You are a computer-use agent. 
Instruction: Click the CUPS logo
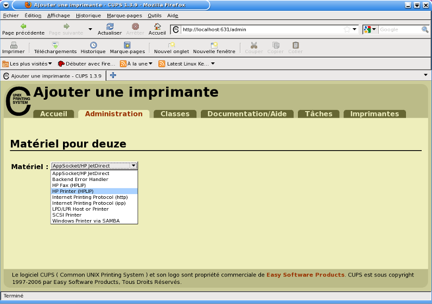18,101
